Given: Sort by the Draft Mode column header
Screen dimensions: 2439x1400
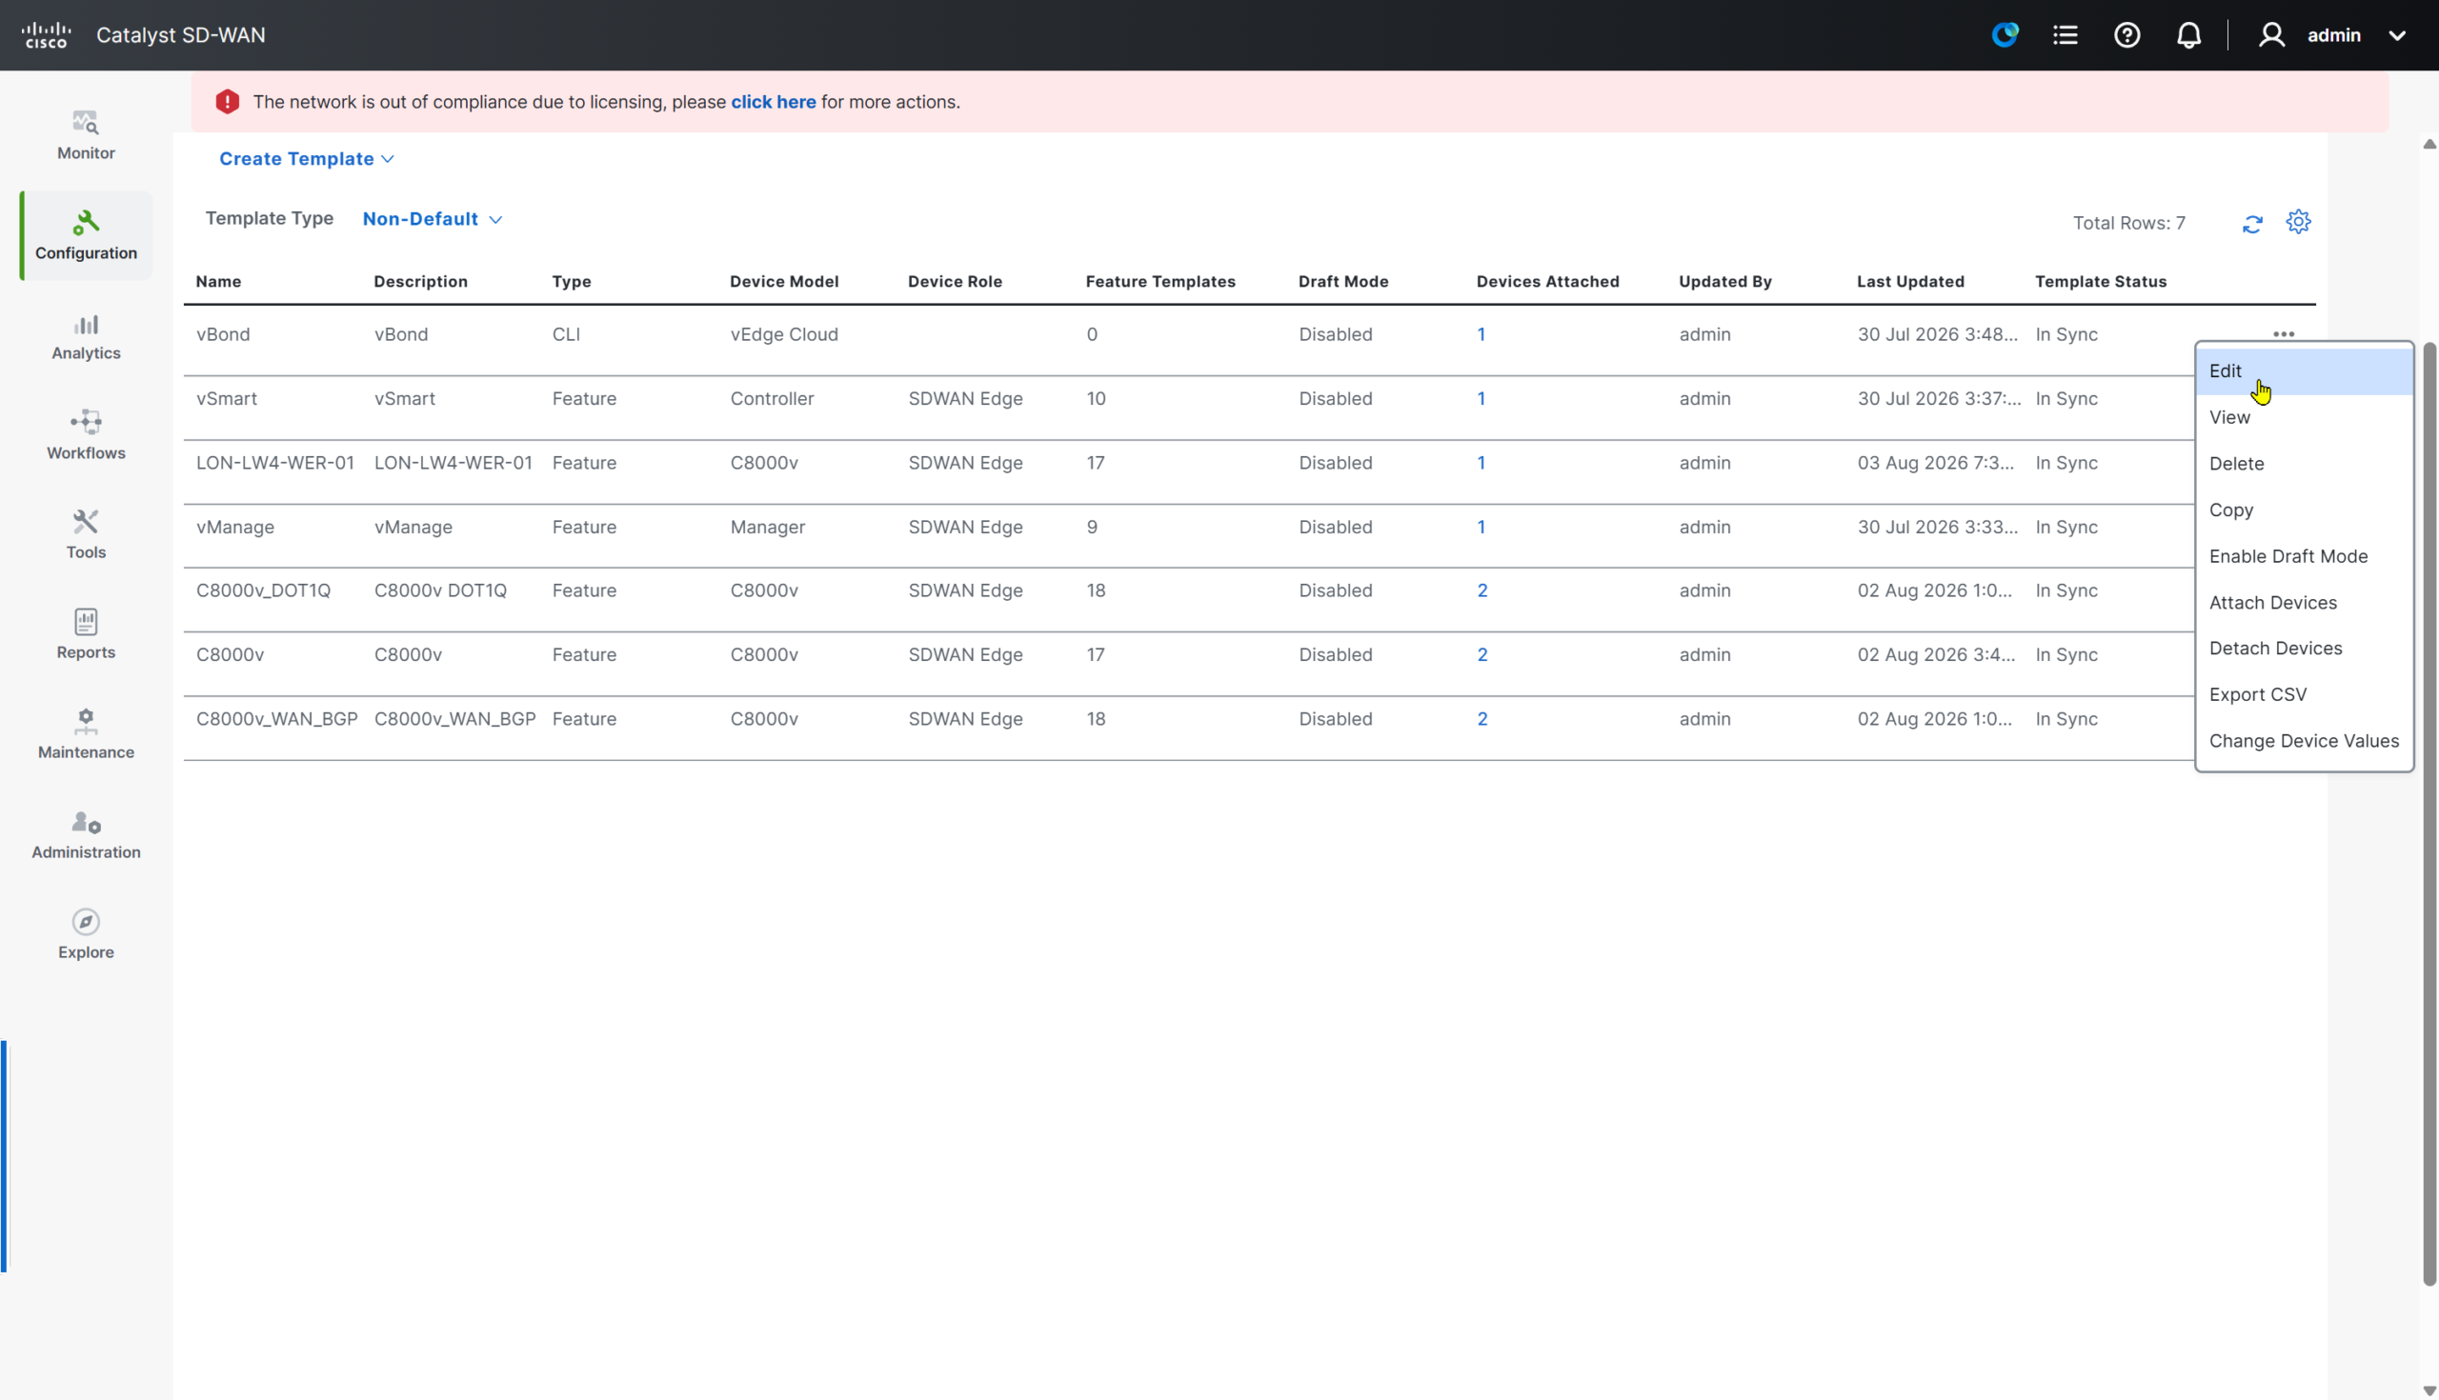Looking at the screenshot, I should (x=1342, y=282).
